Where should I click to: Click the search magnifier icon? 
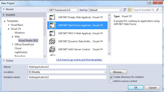tap(157, 10)
